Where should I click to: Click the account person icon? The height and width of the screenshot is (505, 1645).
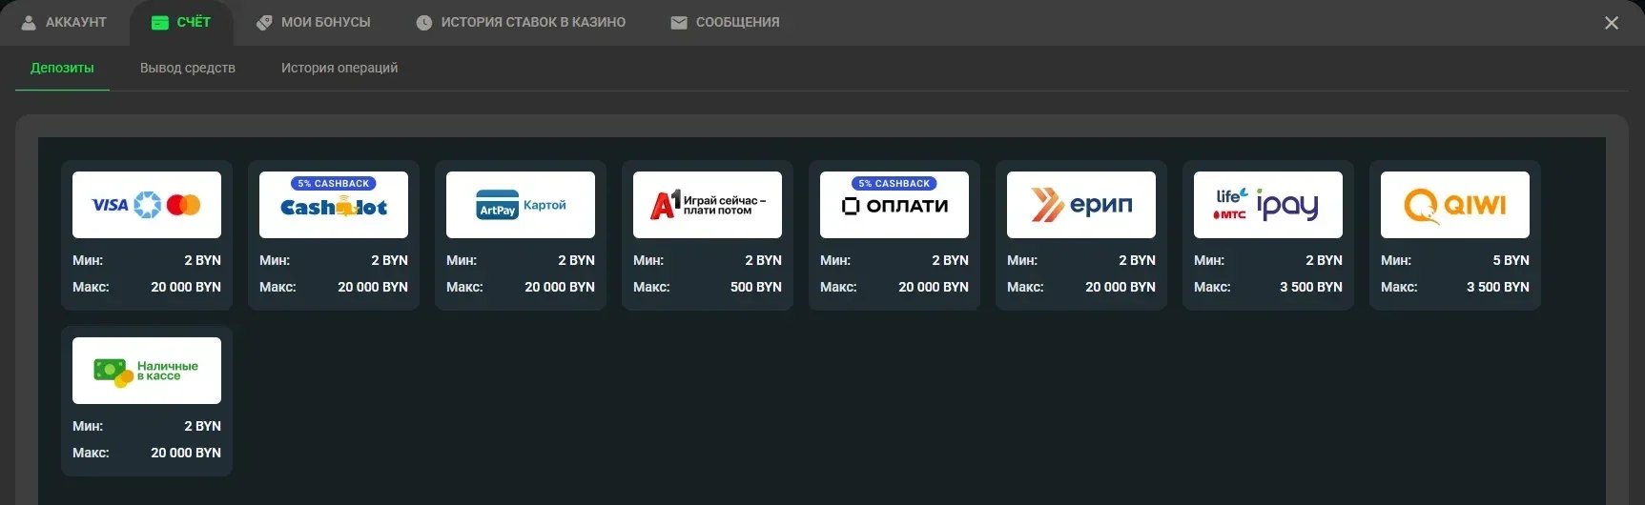point(29,22)
